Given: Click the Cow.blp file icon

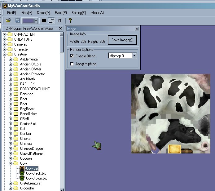Looking at the screenshot, I should pos(22,168).
